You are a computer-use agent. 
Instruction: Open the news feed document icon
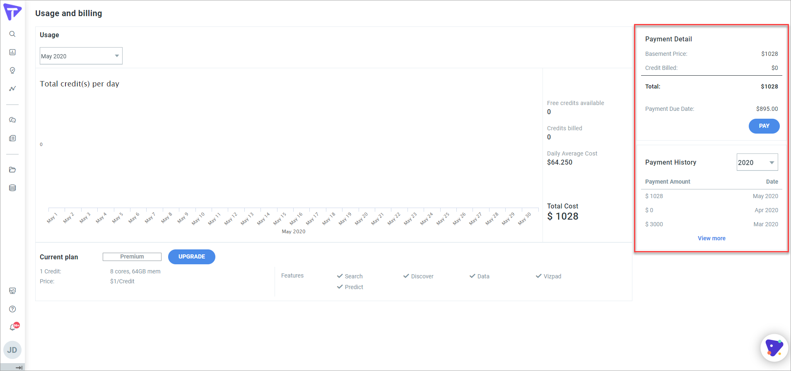click(12, 138)
